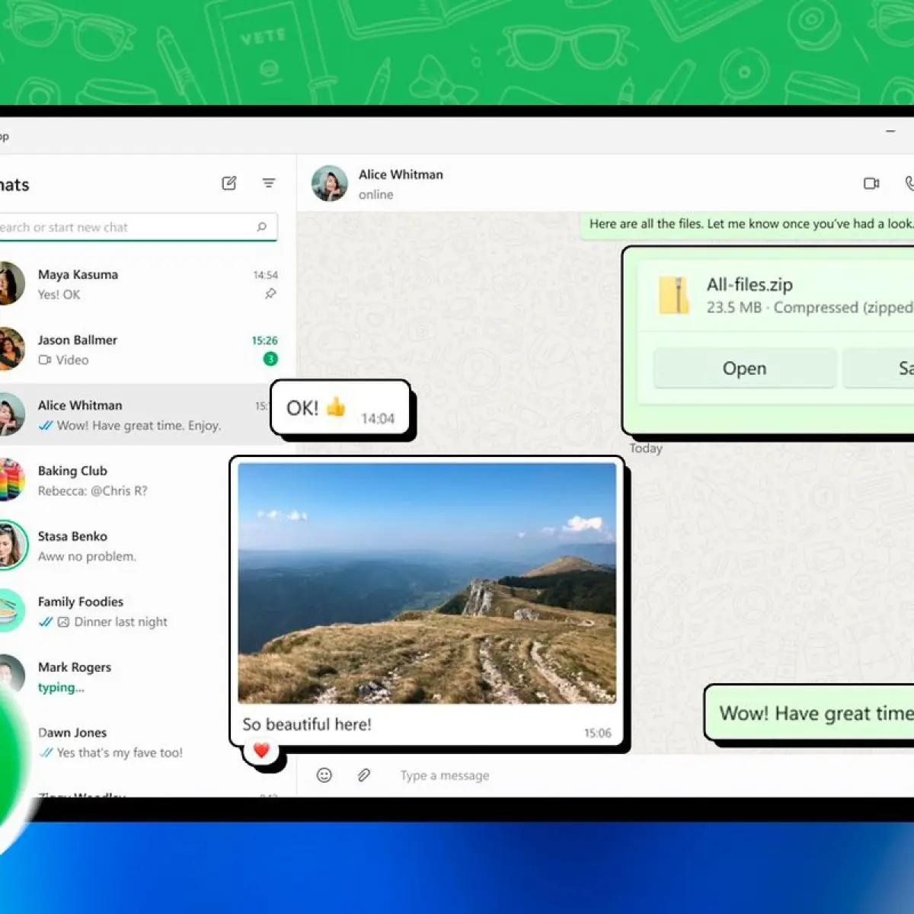Click the pin icon on Maya Kasuma chat
This screenshot has width=914, height=914.
270,294
